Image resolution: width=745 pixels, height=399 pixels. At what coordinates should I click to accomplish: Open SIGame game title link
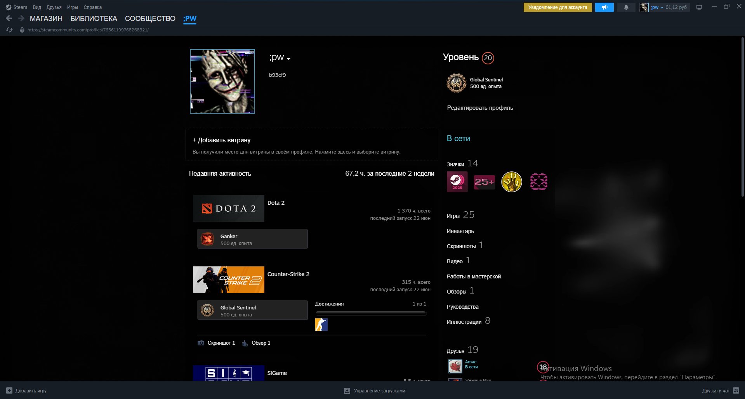pyautogui.click(x=277, y=373)
